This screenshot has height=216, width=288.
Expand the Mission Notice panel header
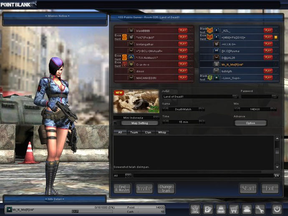click(55, 16)
